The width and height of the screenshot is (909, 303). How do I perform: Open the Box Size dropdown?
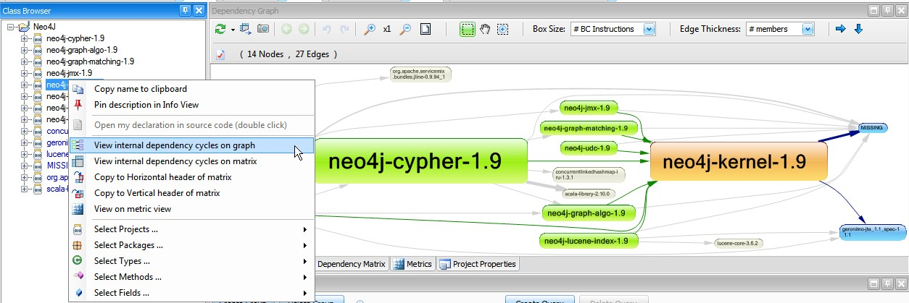pyautogui.click(x=649, y=29)
